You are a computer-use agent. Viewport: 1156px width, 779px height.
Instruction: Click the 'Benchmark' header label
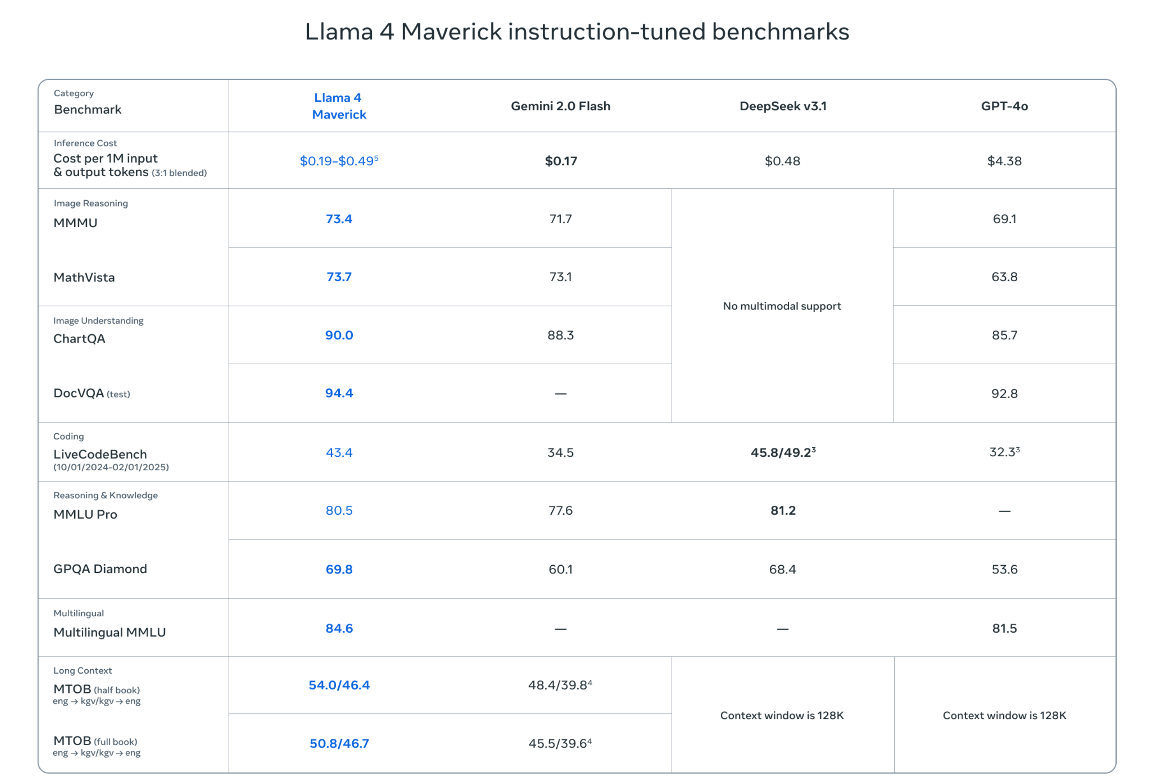click(x=87, y=109)
